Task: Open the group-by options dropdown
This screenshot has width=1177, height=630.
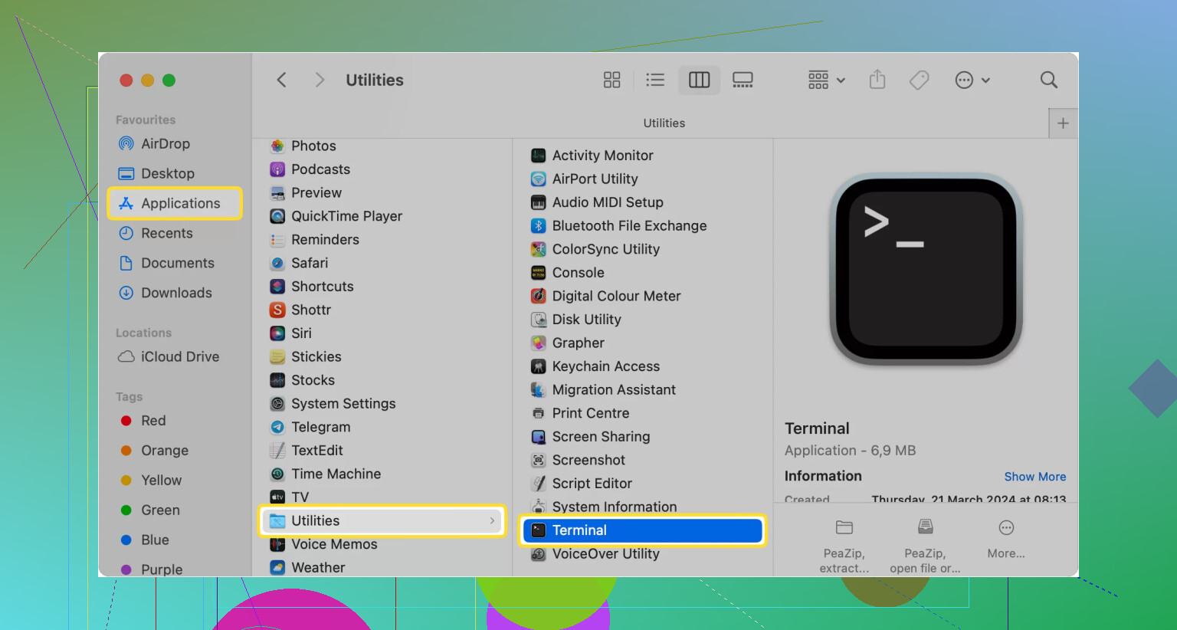Action: 826,80
